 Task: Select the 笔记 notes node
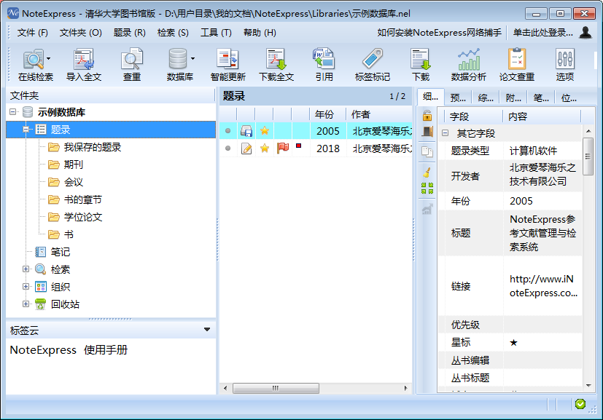(61, 252)
